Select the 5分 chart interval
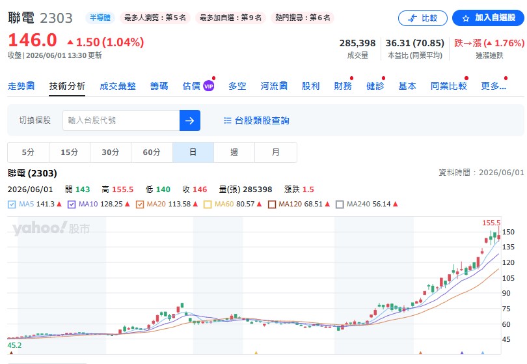Image resolution: width=527 pixels, height=364 pixels. click(28, 152)
